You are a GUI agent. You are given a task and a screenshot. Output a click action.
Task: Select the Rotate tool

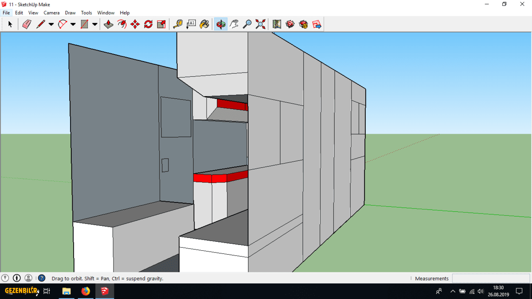coord(149,24)
